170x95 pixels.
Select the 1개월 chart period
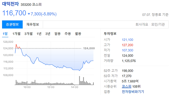click(16, 34)
